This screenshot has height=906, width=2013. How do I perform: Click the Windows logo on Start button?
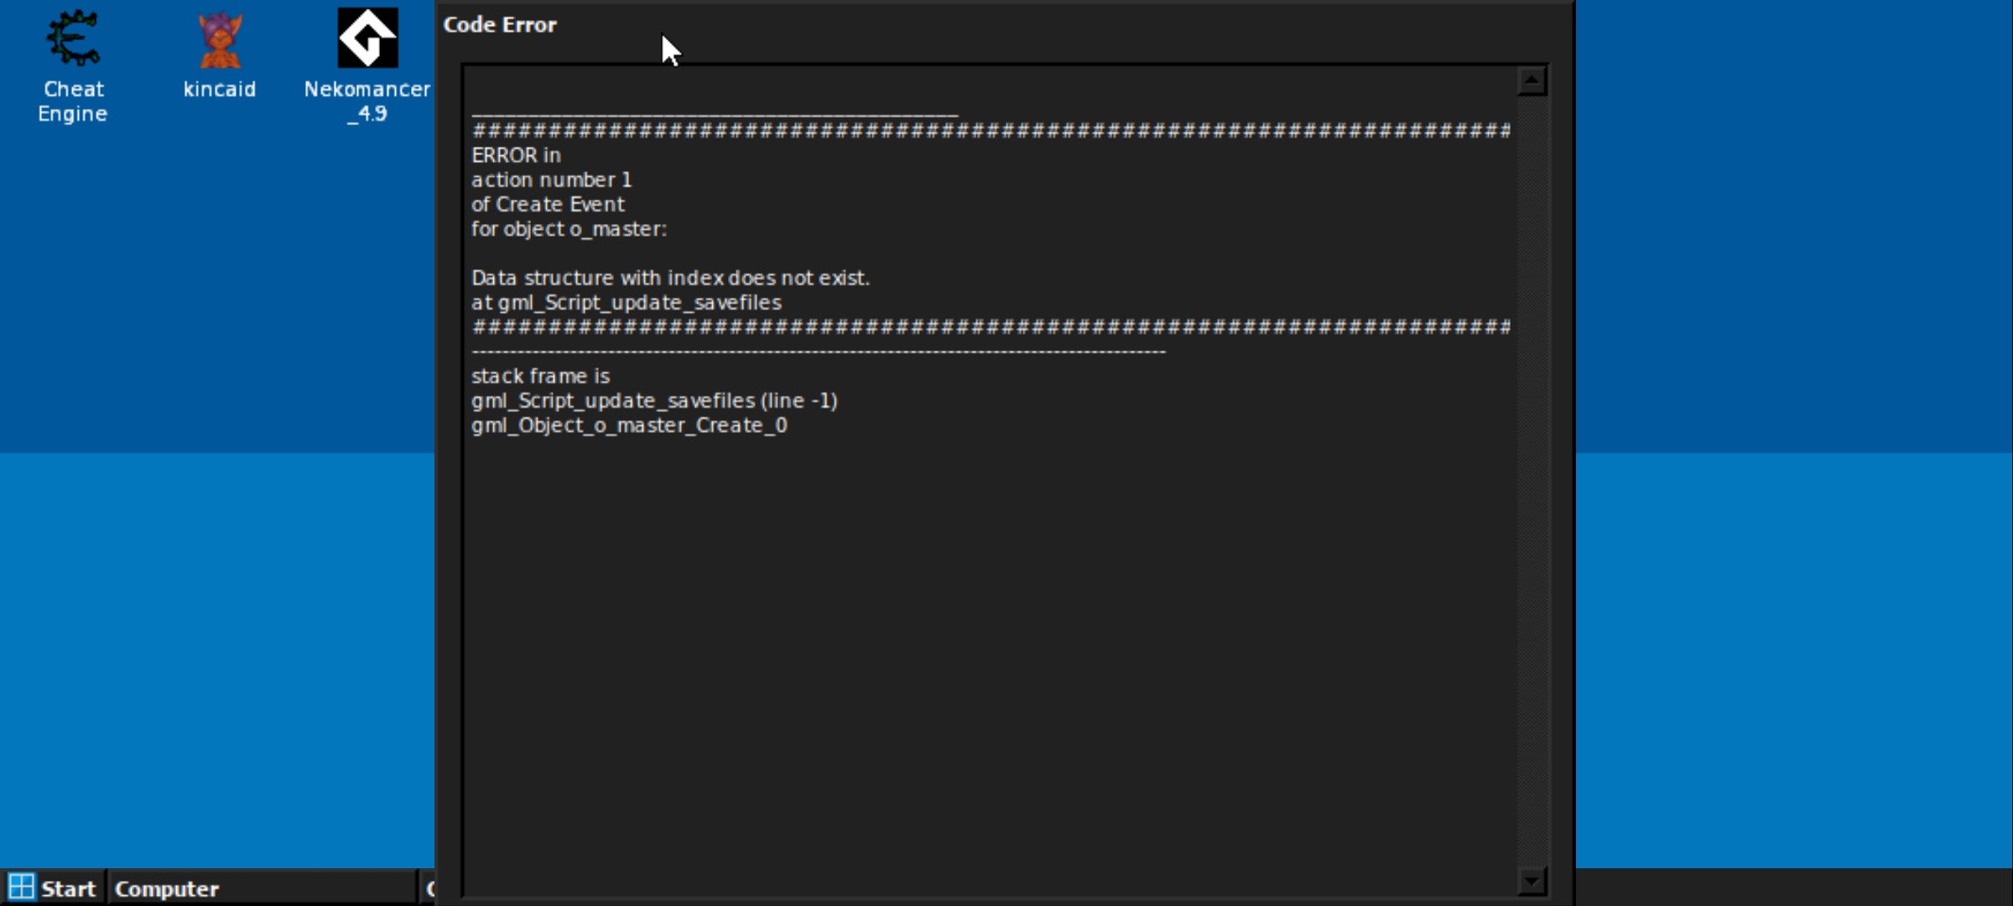pyautogui.click(x=22, y=887)
